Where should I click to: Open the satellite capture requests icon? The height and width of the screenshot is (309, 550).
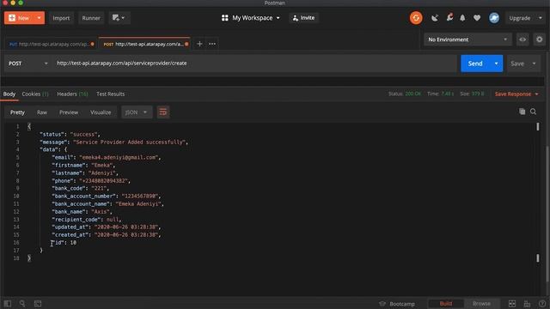tap(435, 18)
